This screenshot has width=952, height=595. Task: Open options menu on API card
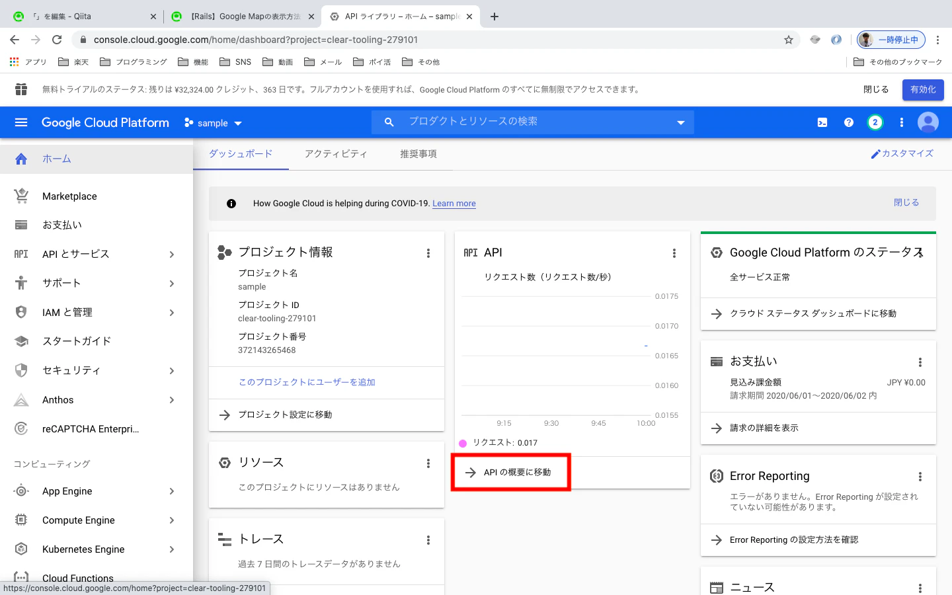(674, 253)
